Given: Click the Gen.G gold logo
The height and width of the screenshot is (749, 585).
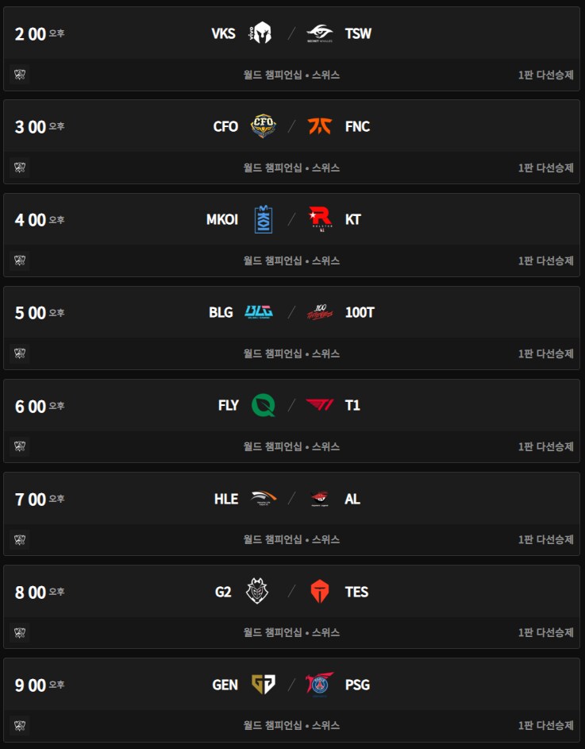Looking at the screenshot, I should [264, 684].
